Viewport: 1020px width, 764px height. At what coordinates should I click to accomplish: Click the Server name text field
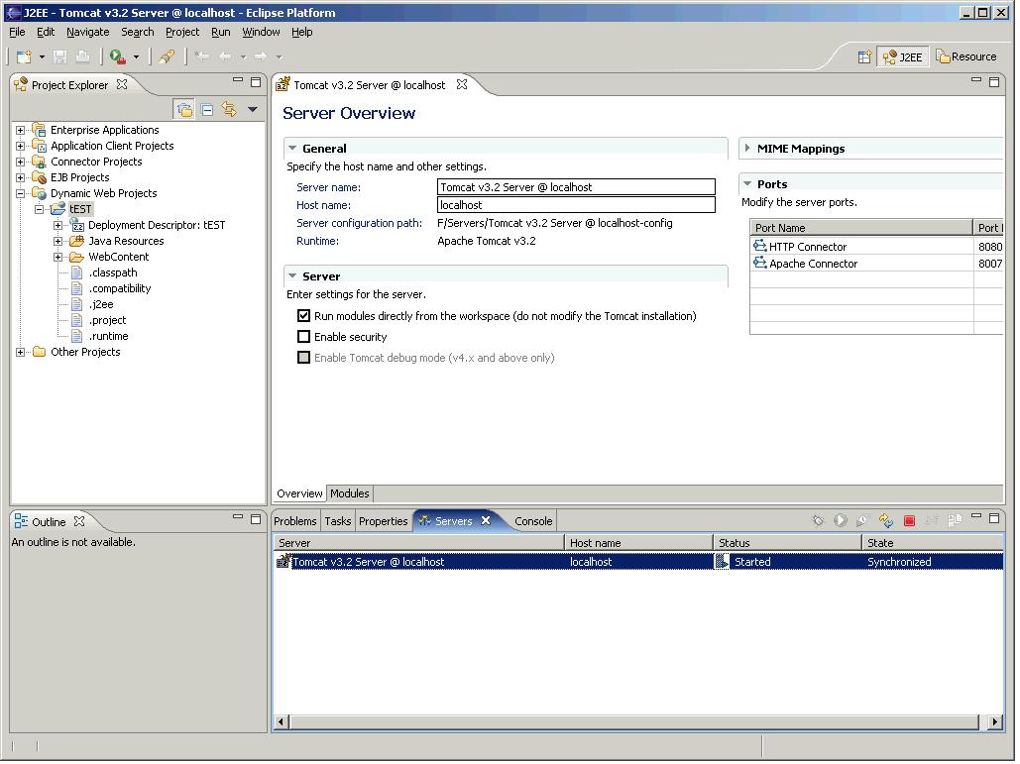[x=575, y=187]
